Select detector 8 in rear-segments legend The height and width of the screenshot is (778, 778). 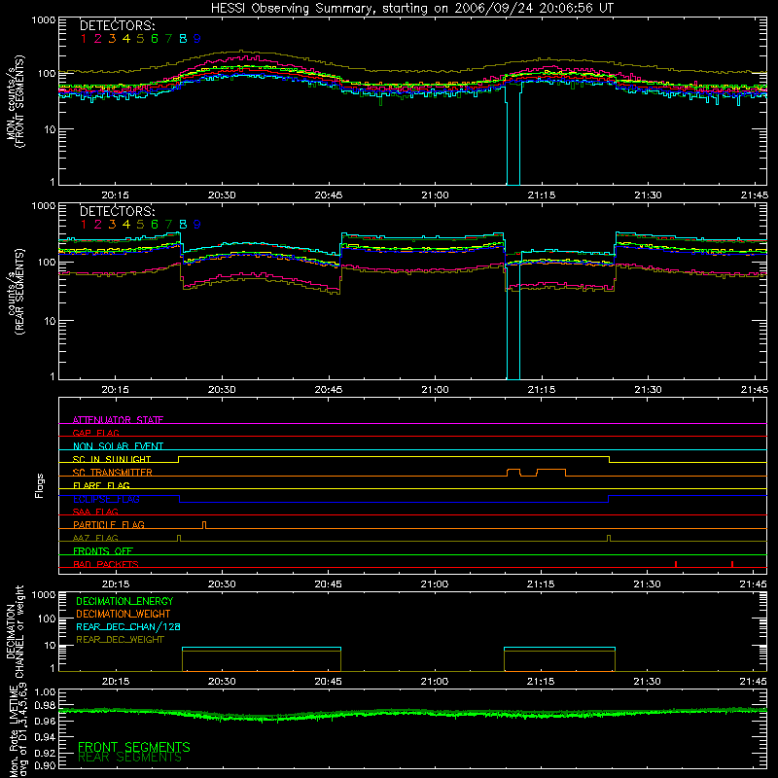click(x=183, y=225)
